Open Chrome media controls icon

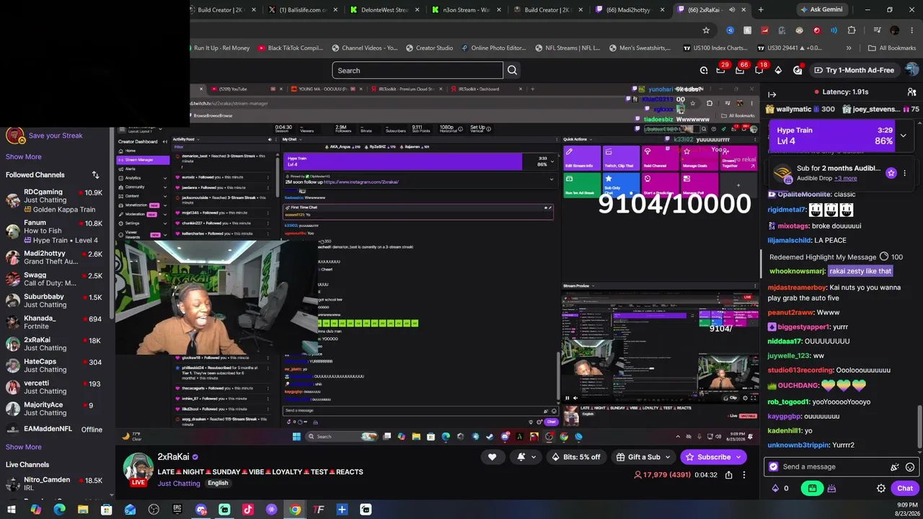click(x=876, y=30)
